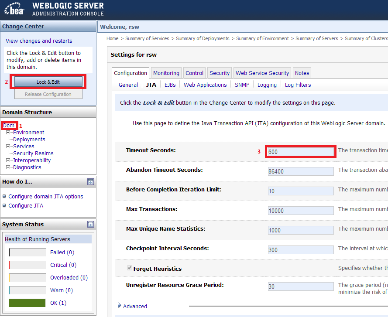Expand the Advanced settings section
This screenshot has height=317, width=388.
[x=120, y=306]
